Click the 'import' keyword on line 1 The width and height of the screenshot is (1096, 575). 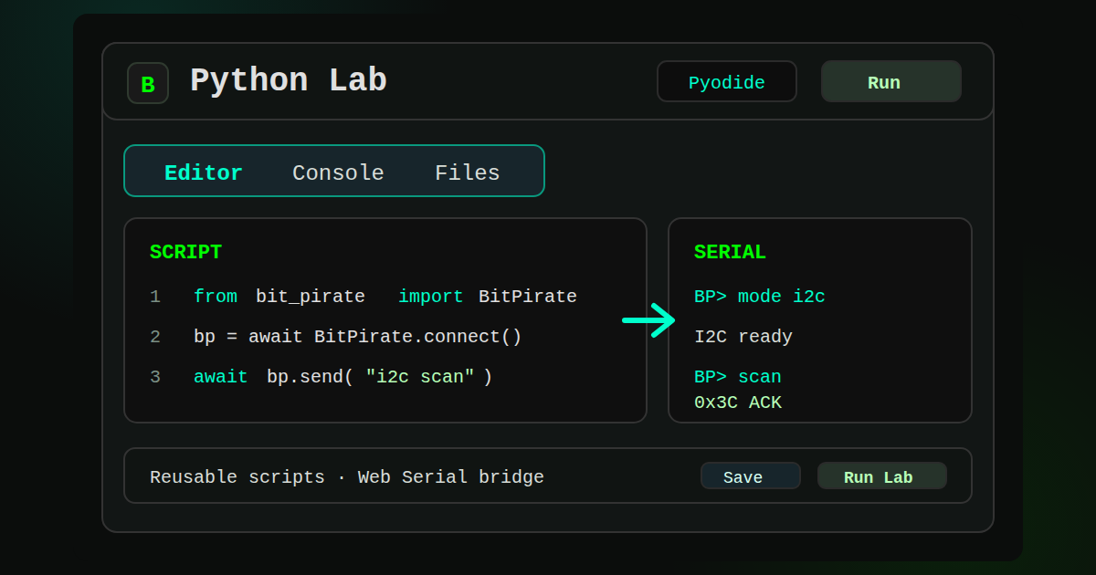coord(431,297)
